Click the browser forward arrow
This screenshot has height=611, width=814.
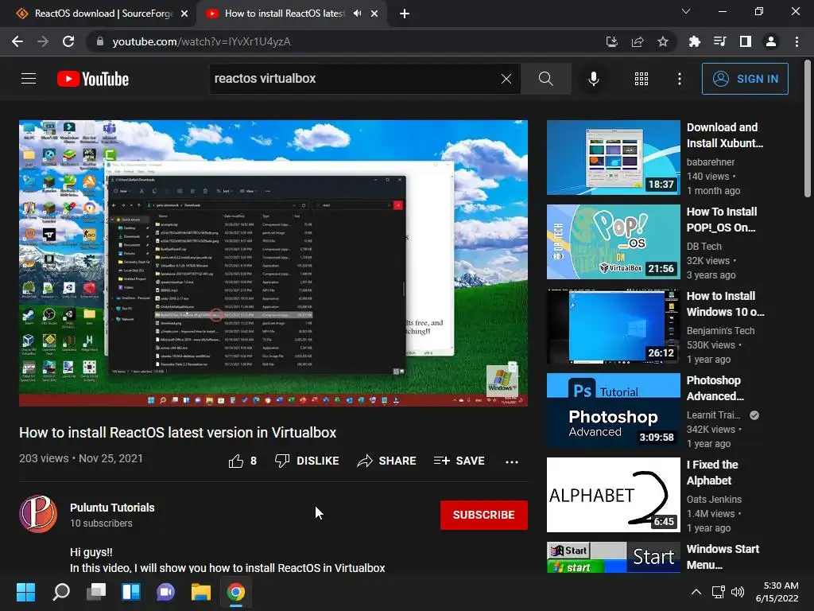tap(43, 41)
